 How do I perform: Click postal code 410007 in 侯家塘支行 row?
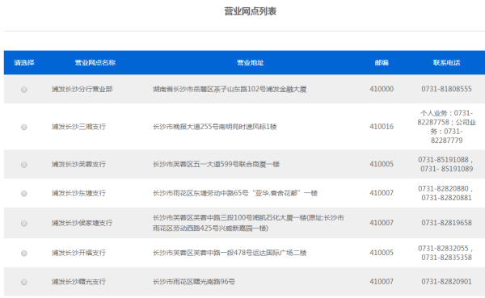(382, 223)
